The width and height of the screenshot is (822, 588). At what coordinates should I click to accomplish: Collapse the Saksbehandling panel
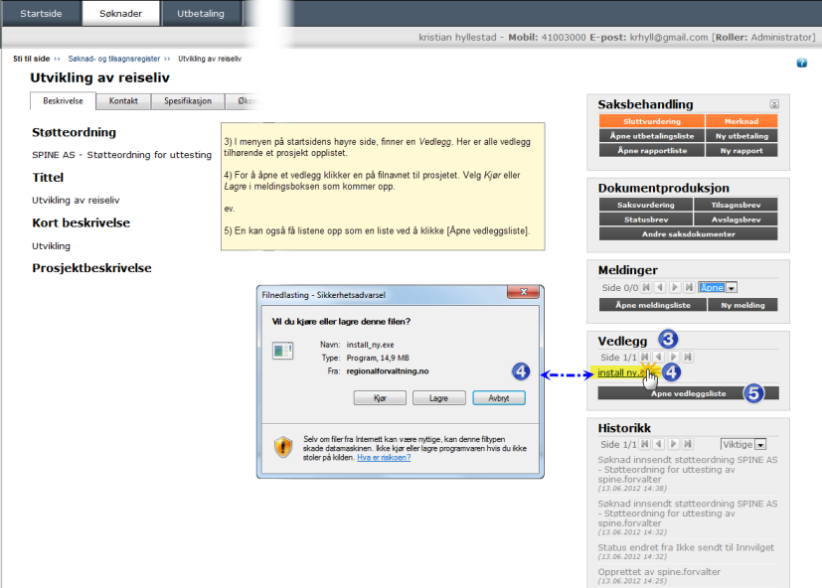774,103
